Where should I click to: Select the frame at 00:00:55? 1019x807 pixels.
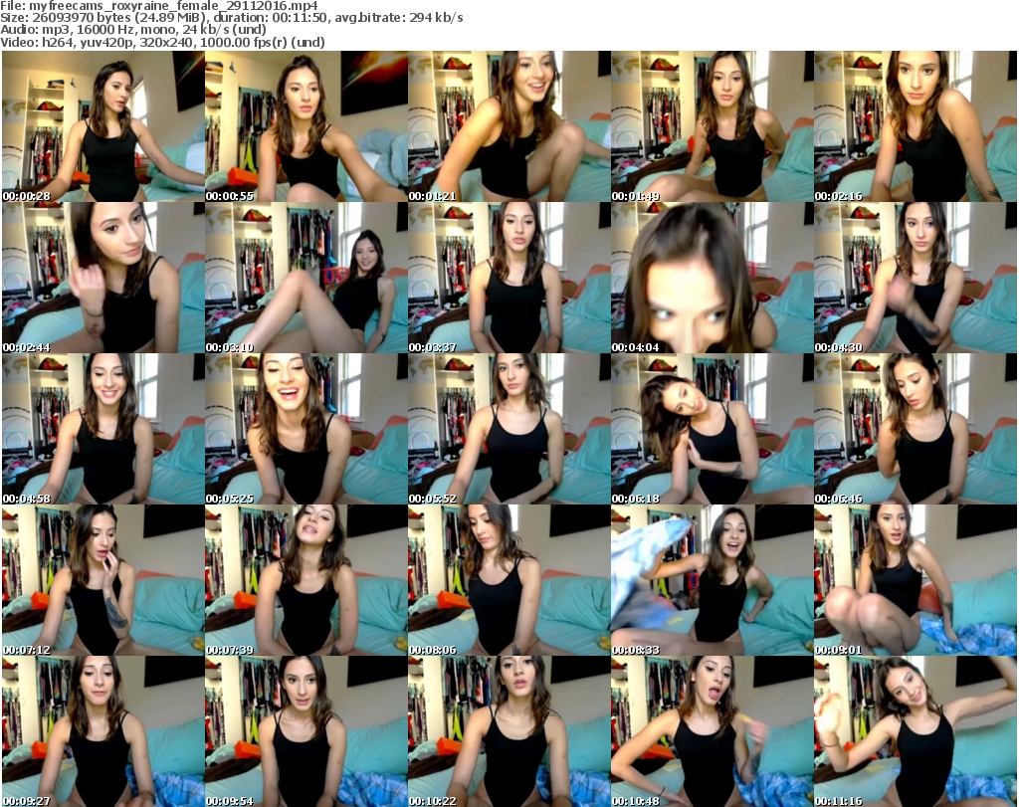tap(306, 126)
